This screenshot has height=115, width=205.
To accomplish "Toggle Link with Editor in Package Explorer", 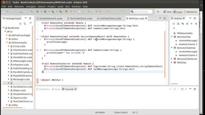I will click(x=25, y=24).
